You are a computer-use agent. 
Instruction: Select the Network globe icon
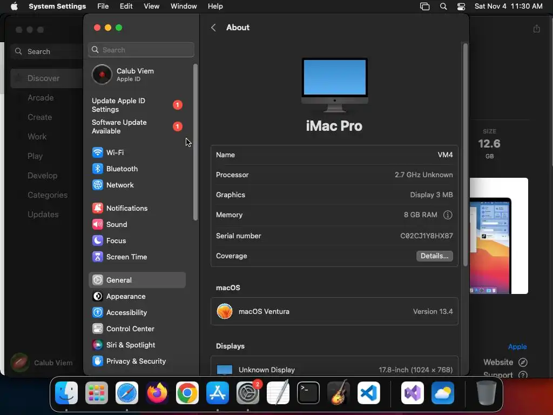click(x=97, y=185)
